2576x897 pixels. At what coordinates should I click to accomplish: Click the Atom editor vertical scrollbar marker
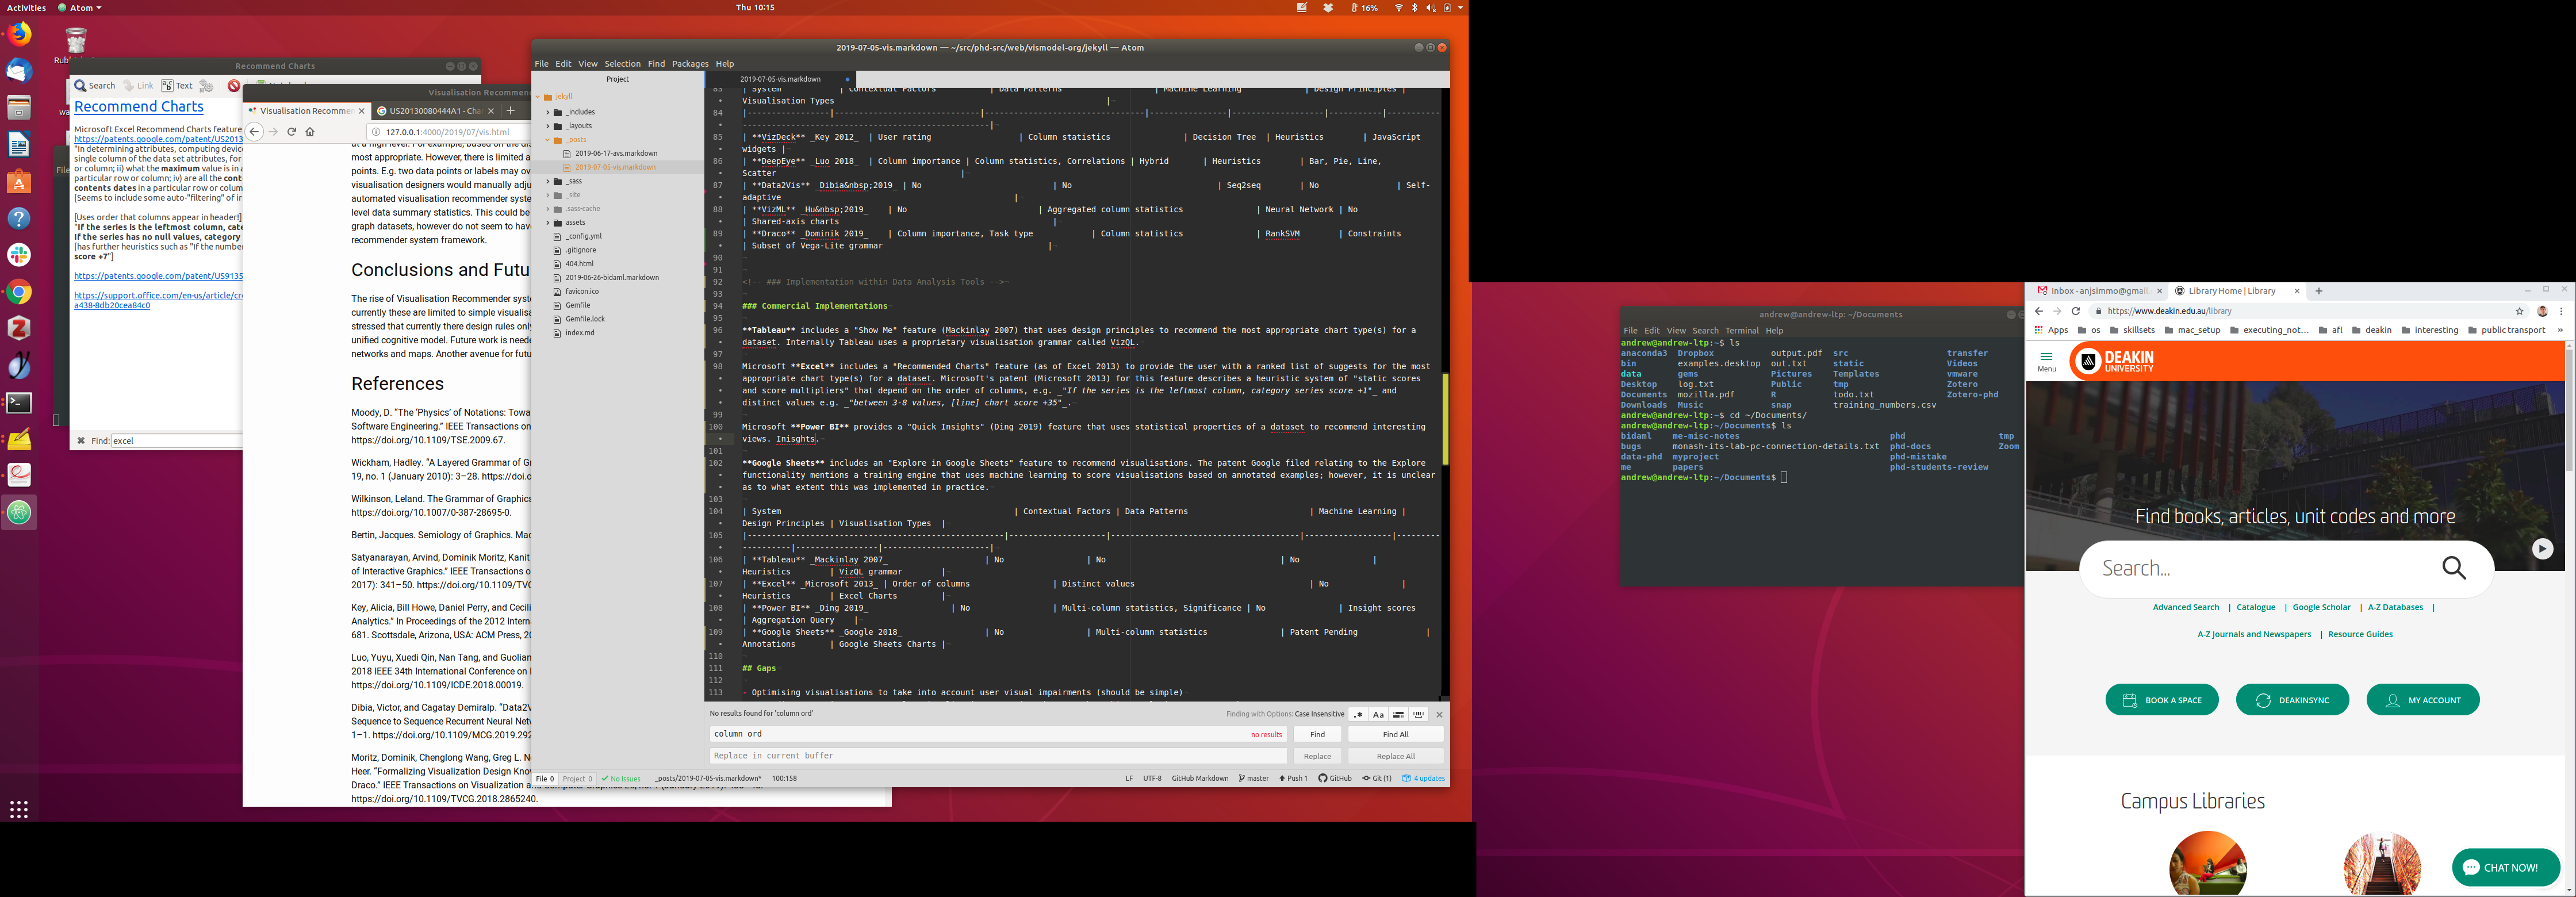(1445, 419)
